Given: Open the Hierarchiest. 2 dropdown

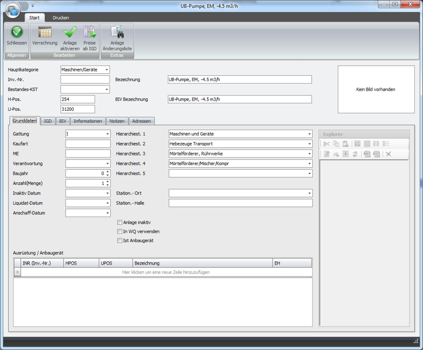Looking at the screenshot, I should click(x=310, y=144).
